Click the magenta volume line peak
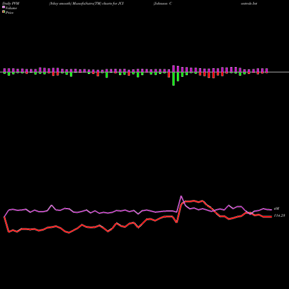 tap(181, 197)
